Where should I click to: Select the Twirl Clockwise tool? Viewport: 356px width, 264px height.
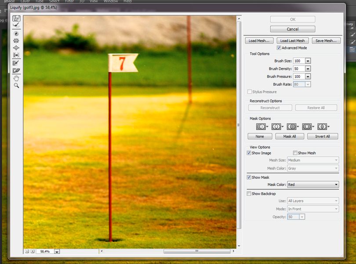pos(16,34)
